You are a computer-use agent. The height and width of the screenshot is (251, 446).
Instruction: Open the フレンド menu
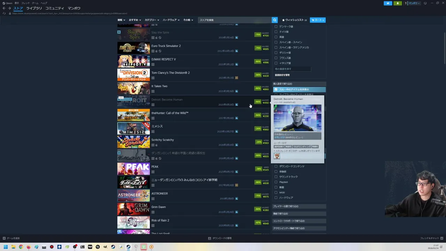point(25,3)
